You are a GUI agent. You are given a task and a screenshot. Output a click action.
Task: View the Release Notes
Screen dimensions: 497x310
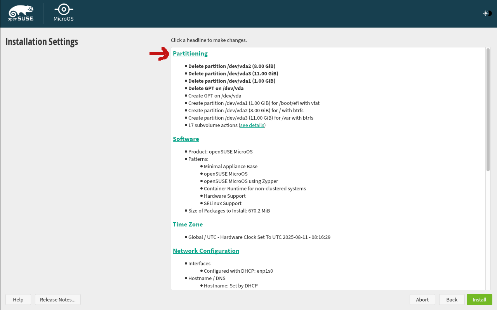57,300
